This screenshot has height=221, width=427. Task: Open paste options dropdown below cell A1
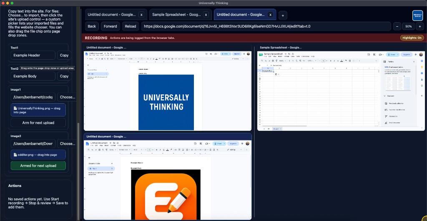pos(277,74)
